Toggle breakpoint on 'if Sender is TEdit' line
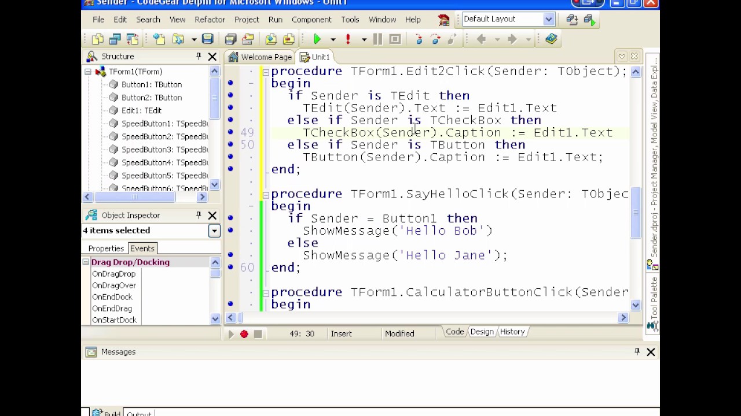The width and height of the screenshot is (741, 416). coord(230,95)
